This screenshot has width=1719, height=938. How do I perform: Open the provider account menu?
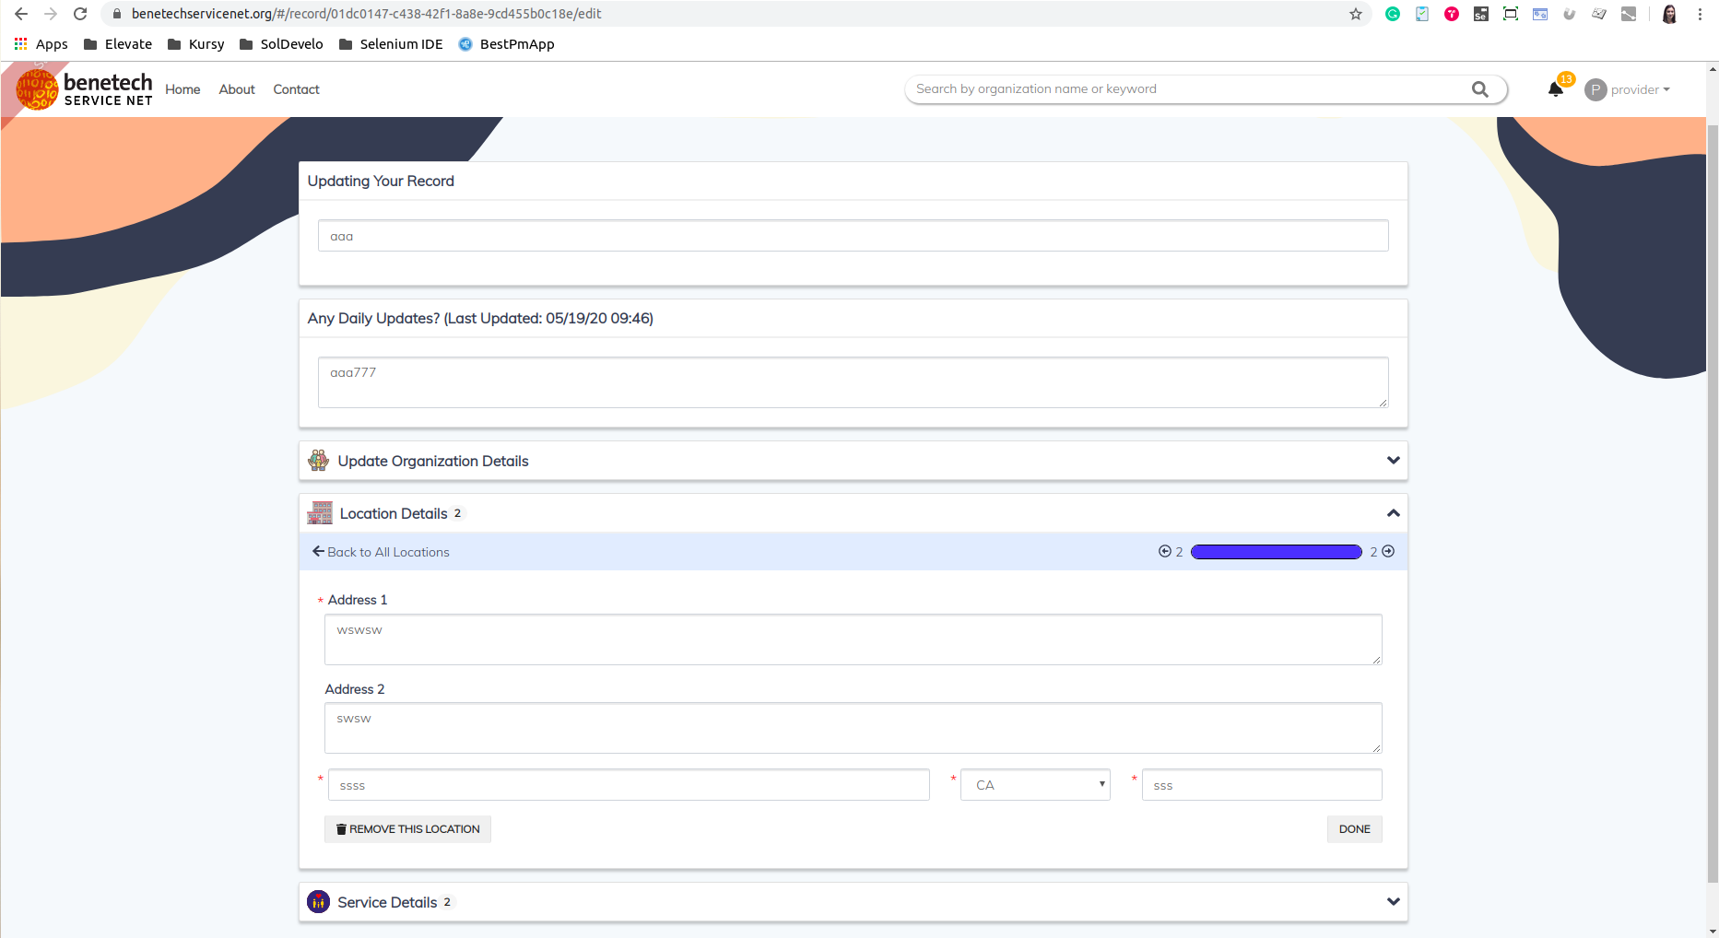(x=1628, y=89)
